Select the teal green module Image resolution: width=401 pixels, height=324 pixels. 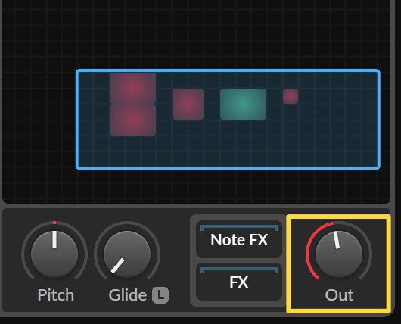[x=243, y=104]
